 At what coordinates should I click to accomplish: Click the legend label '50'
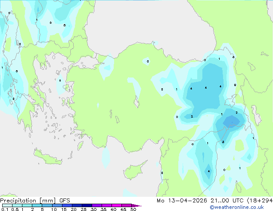click(133, 209)
